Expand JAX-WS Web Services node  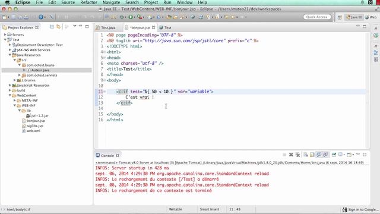pyautogui.click(x=10, y=50)
